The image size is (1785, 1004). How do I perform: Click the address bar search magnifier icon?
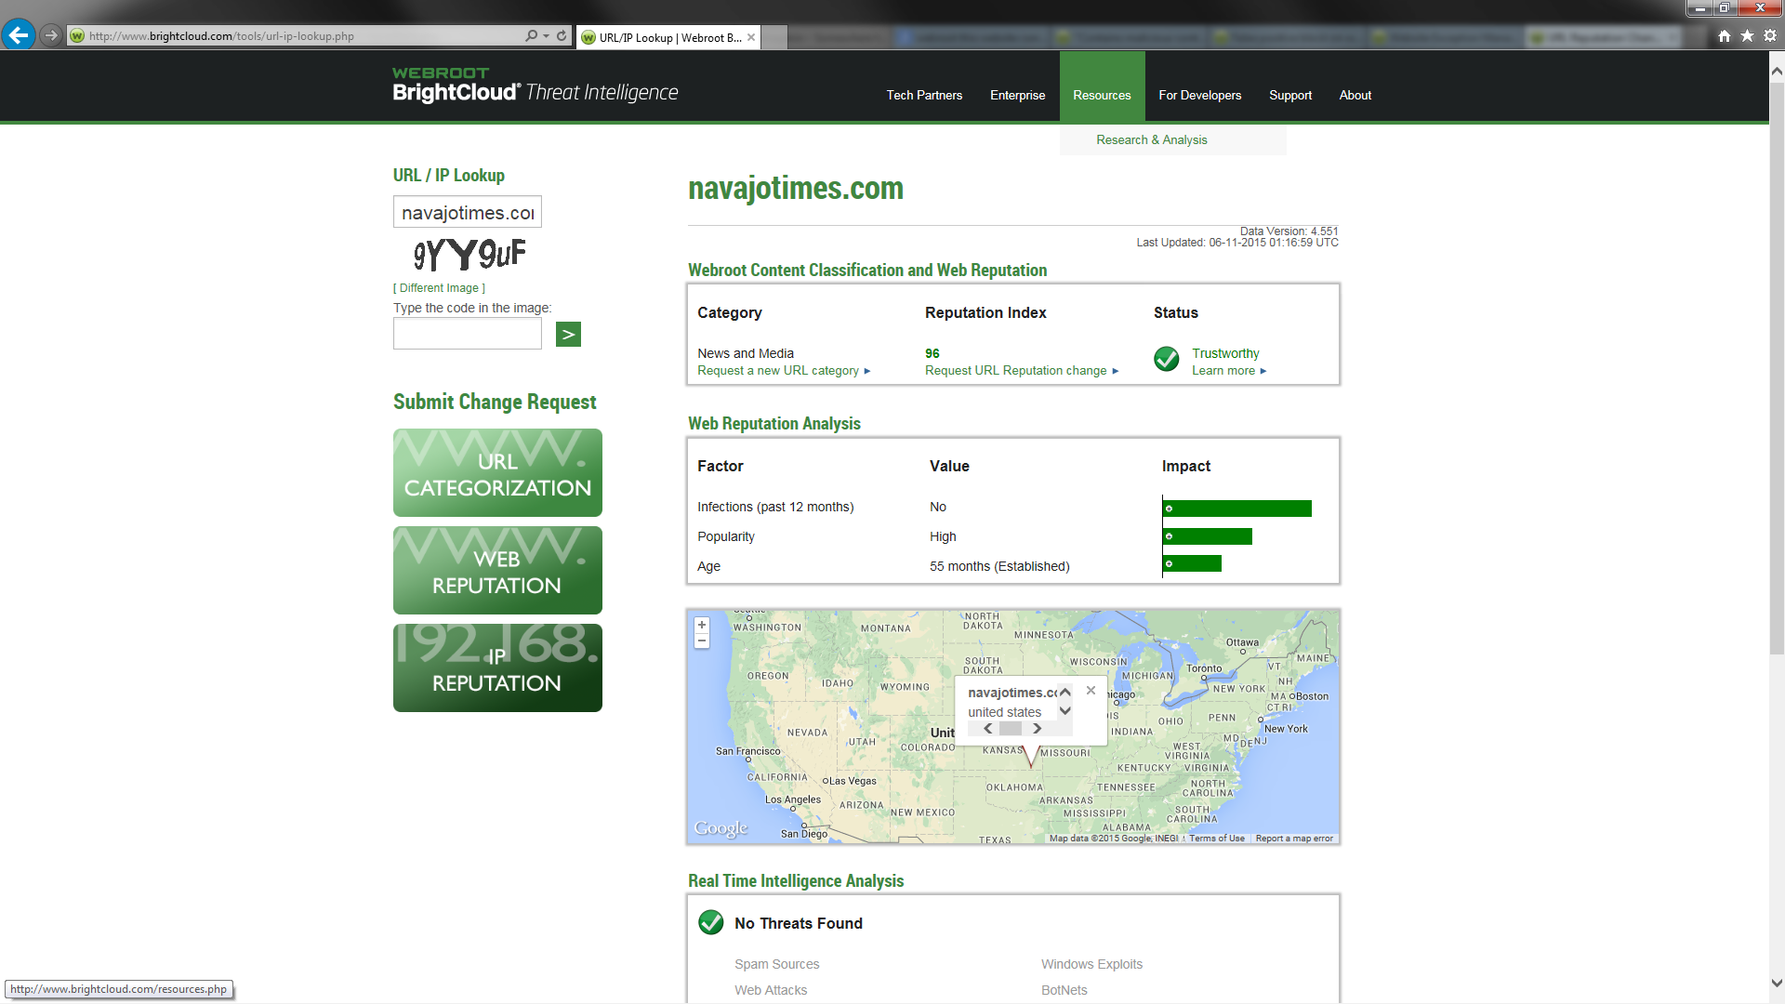click(x=531, y=35)
